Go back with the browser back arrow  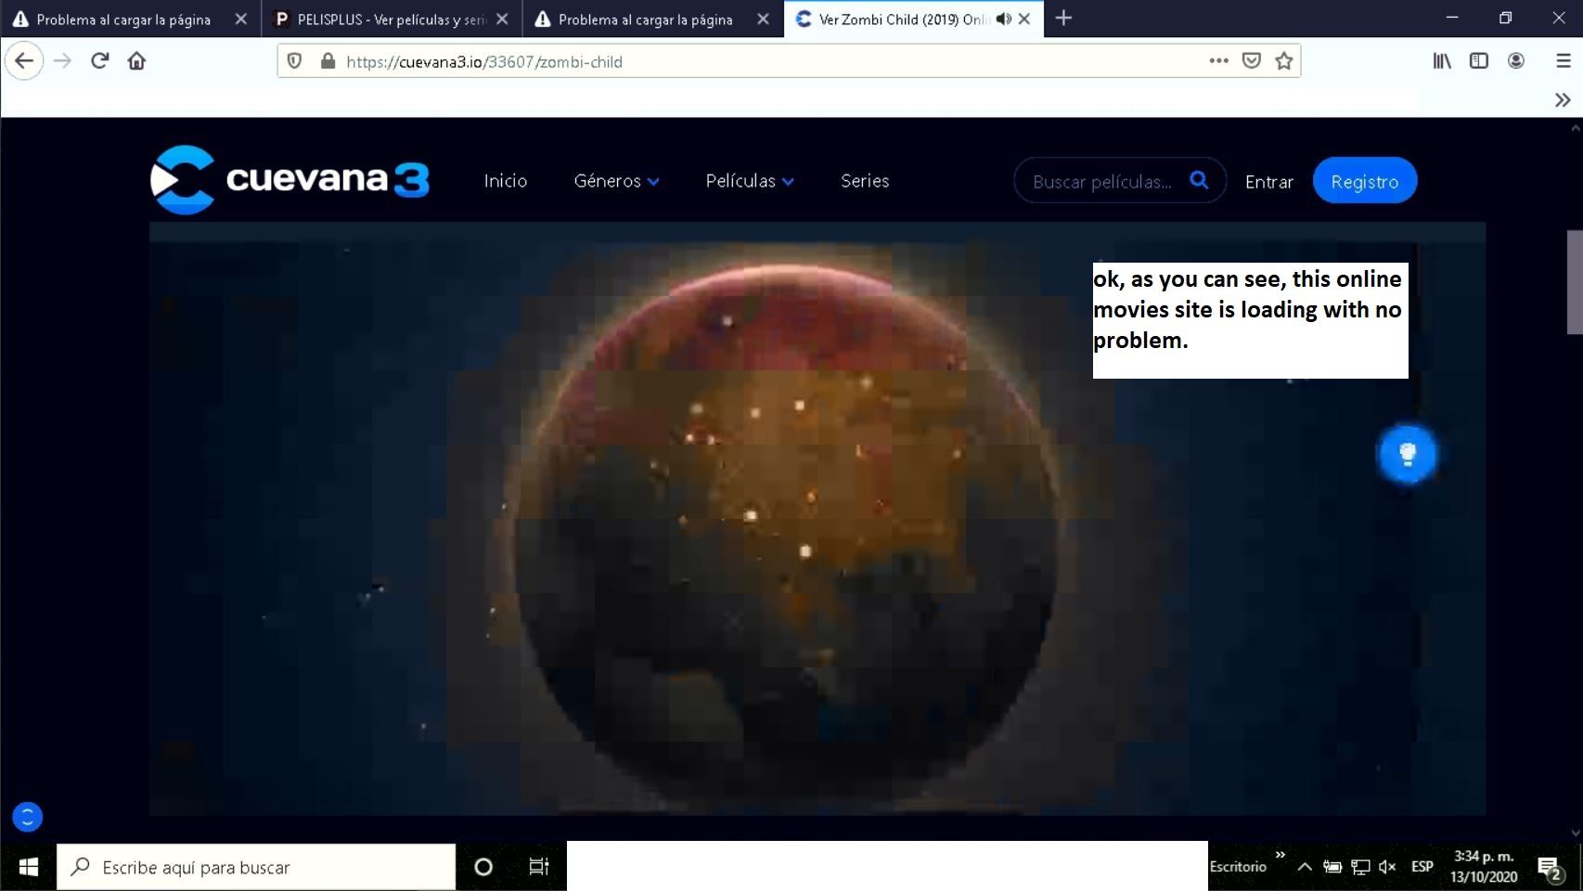[24, 61]
